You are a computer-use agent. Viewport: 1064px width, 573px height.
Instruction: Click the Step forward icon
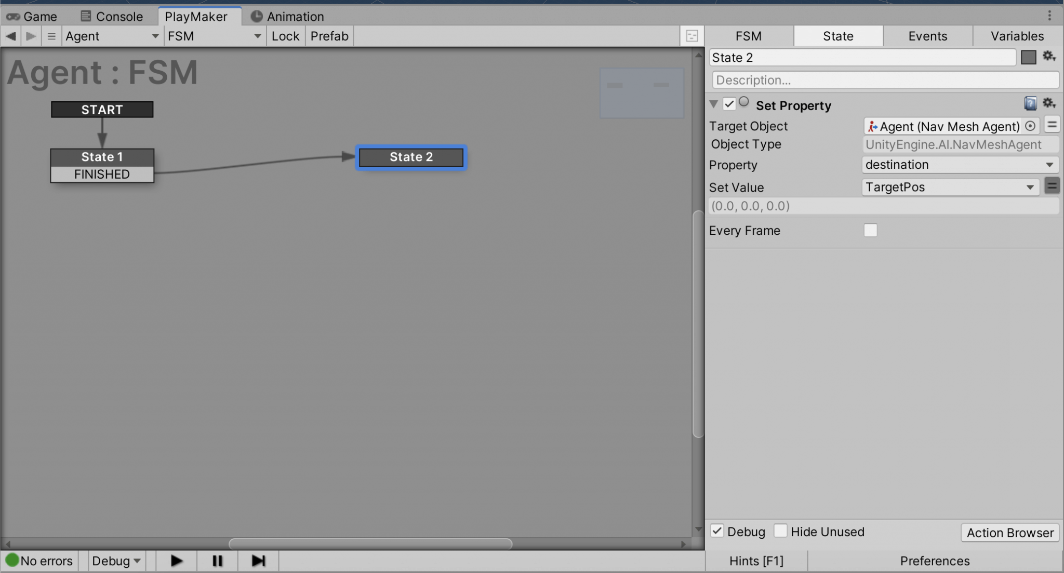point(258,561)
